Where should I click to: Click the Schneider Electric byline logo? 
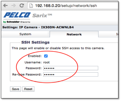pyautogui.click(x=17, y=22)
